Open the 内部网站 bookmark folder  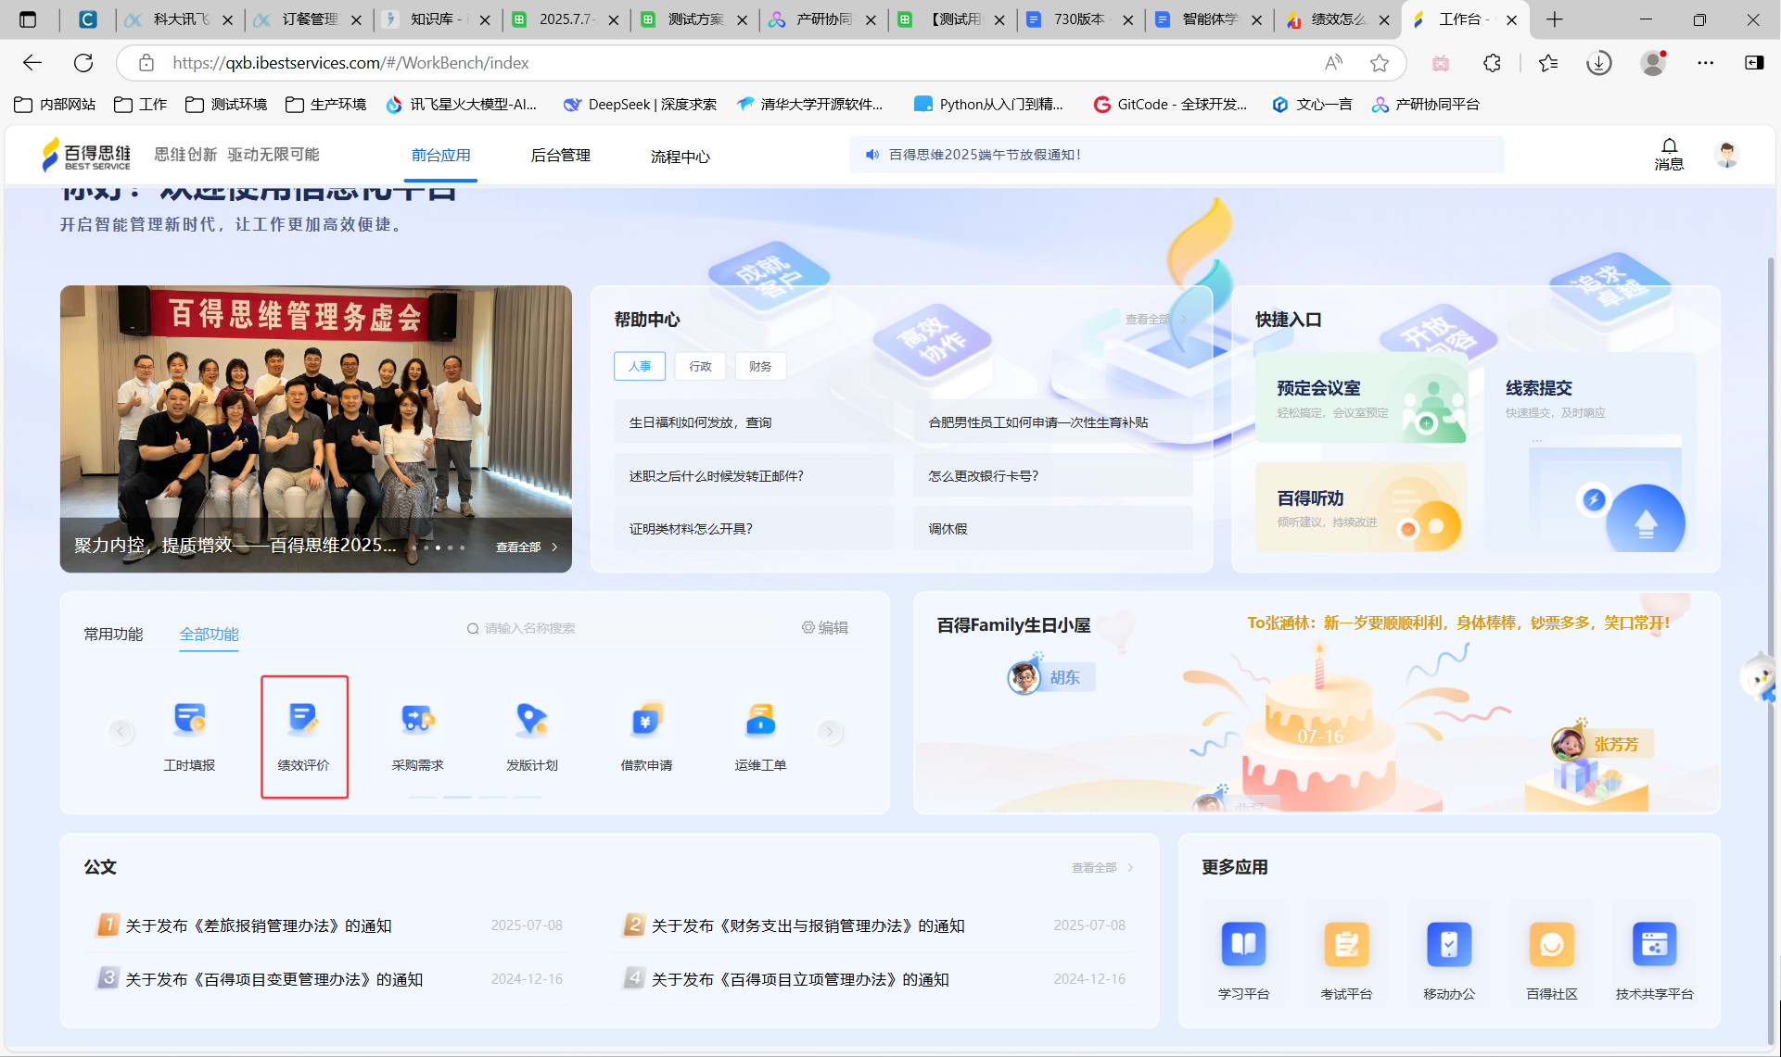click(x=56, y=105)
